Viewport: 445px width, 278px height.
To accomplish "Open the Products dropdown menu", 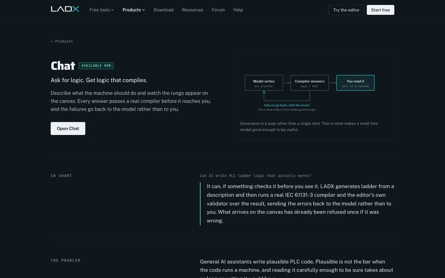I will click(x=133, y=10).
